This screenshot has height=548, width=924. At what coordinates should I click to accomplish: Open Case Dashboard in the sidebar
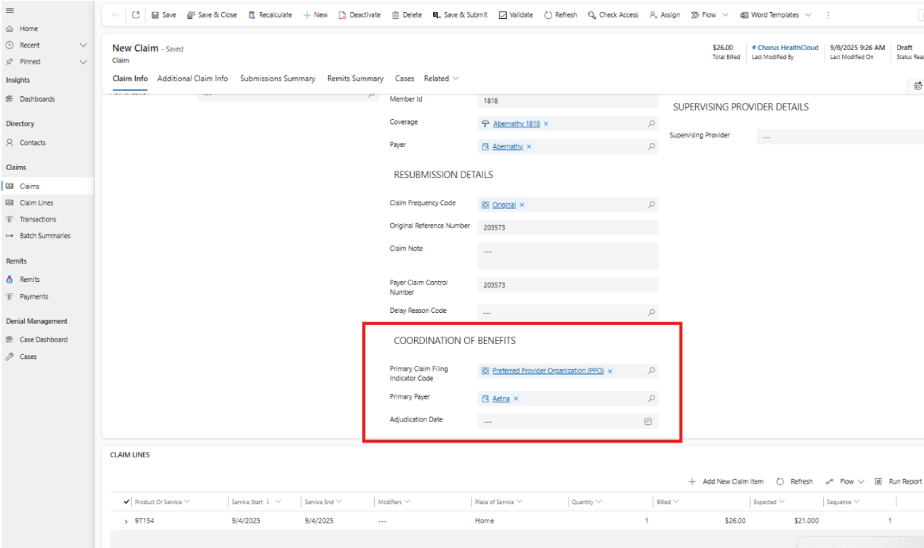pyautogui.click(x=43, y=340)
